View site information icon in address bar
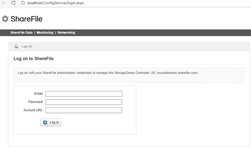This screenshot has height=147, width=251. (x=23, y=3)
